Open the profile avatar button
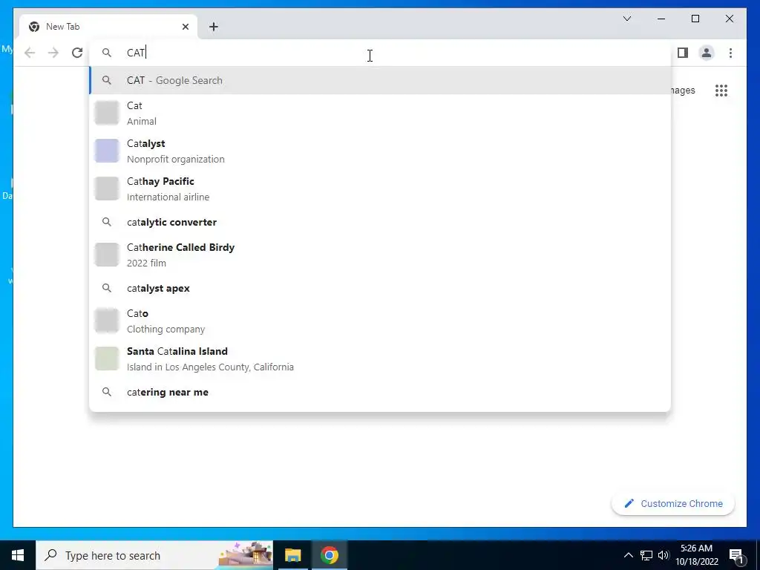 (x=707, y=53)
